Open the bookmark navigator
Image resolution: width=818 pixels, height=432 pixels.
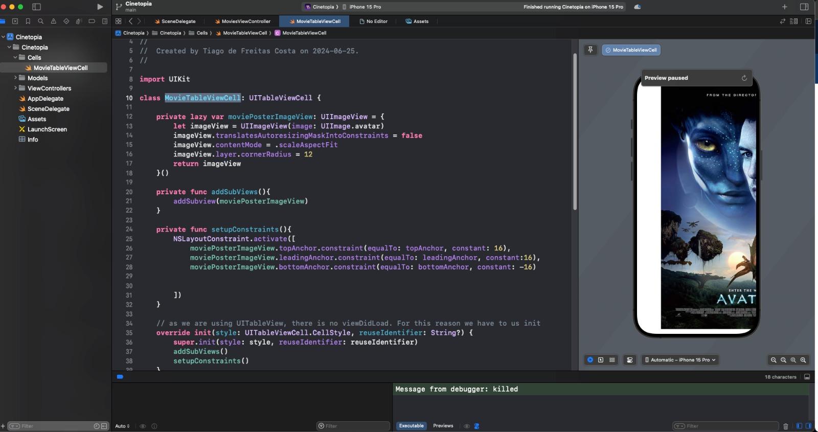click(28, 21)
